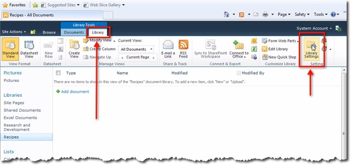The image size is (351, 166).
Task: Open the Site Pages library link
Action: point(14,103)
